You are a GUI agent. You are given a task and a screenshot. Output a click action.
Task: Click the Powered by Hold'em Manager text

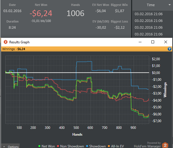(x=147, y=145)
